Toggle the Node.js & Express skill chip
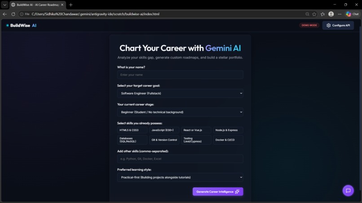Image resolution: width=362 pixels, height=203 pixels. click(x=228, y=130)
